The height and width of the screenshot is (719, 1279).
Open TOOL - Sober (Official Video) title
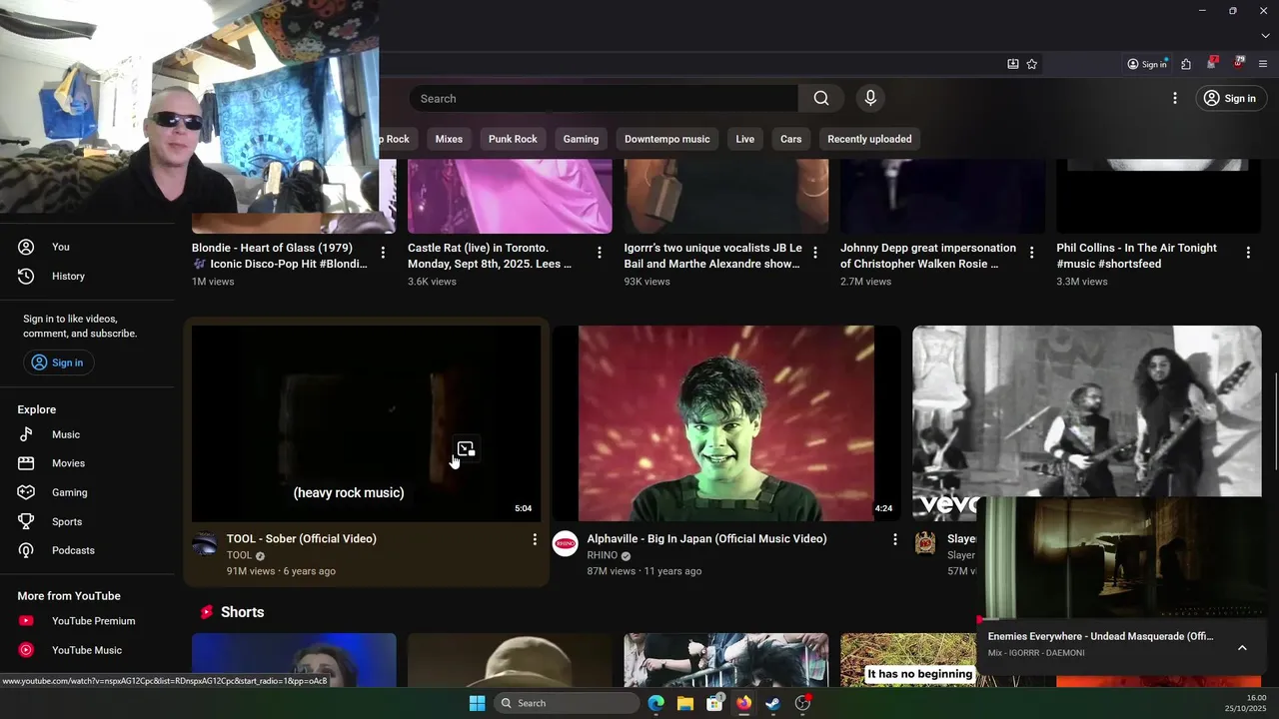pyautogui.click(x=302, y=538)
